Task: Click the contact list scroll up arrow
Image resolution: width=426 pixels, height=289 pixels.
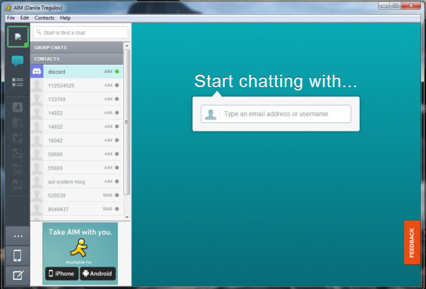Action: (127, 46)
